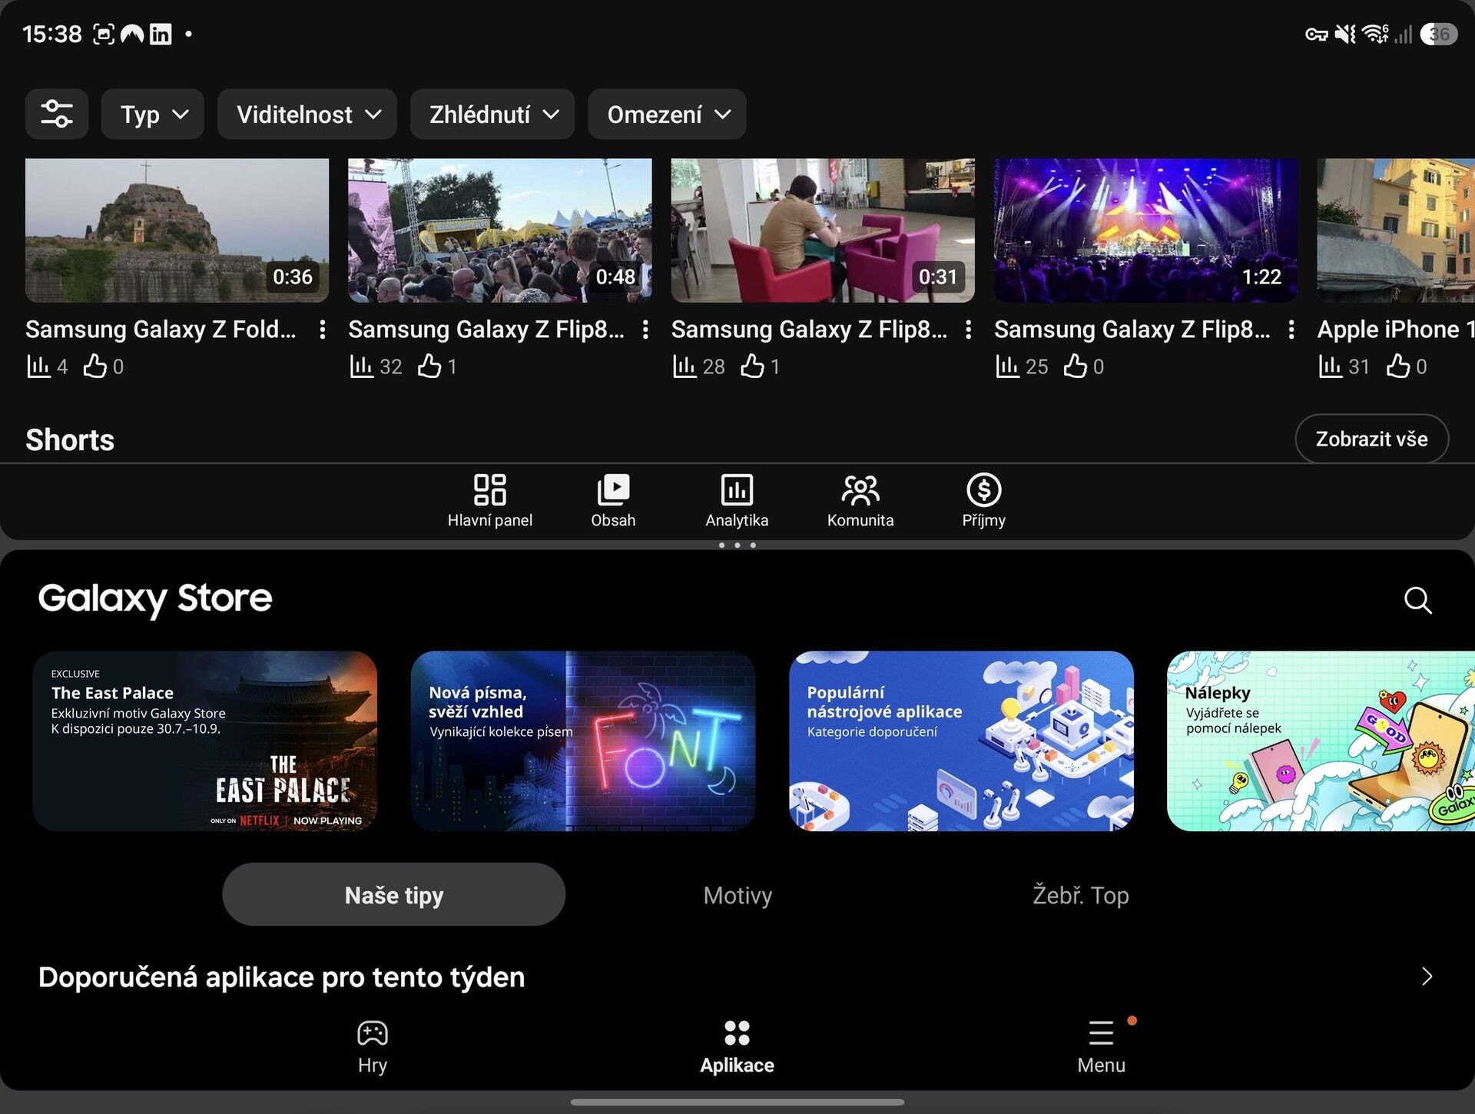Expand the Typ filter dropdown
Viewport: 1475px width, 1114px height.
[x=153, y=114]
